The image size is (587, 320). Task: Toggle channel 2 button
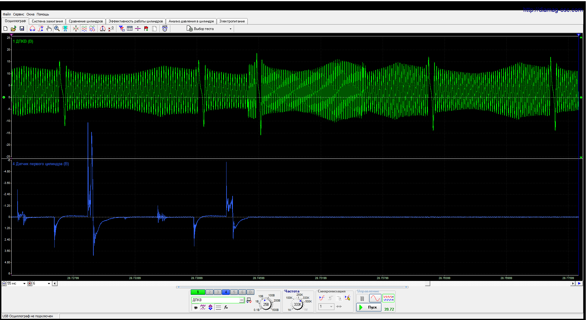tap(210, 292)
